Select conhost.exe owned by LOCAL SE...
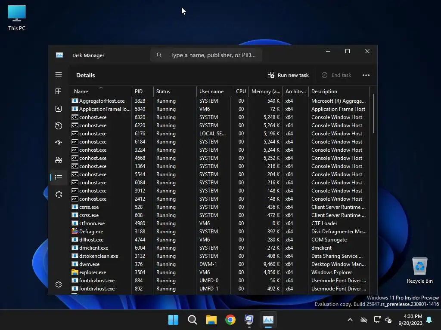This screenshot has width=441, height=330. click(219, 134)
